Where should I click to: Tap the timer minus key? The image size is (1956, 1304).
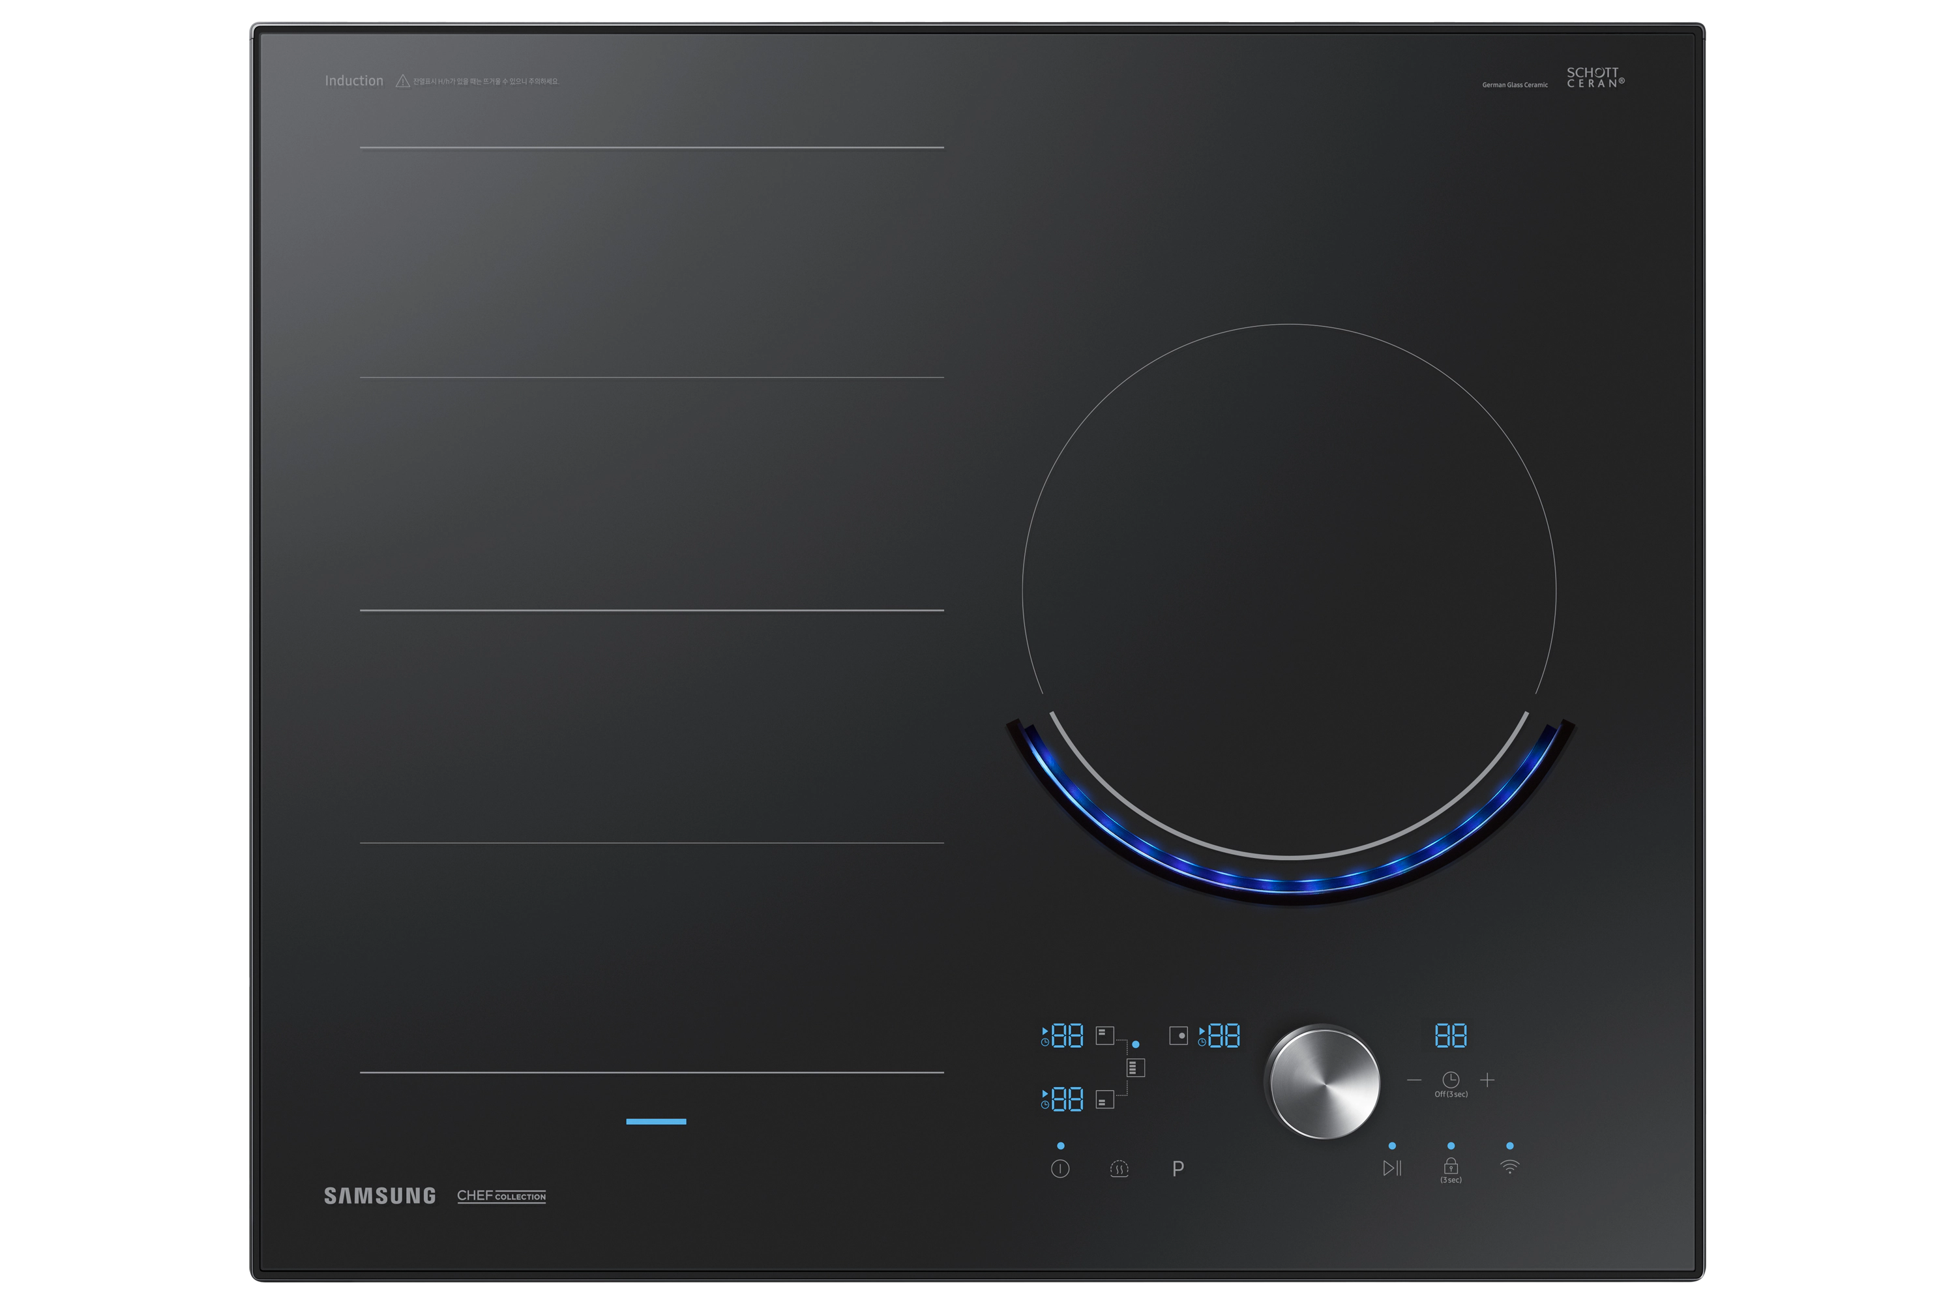[x=1414, y=1080]
